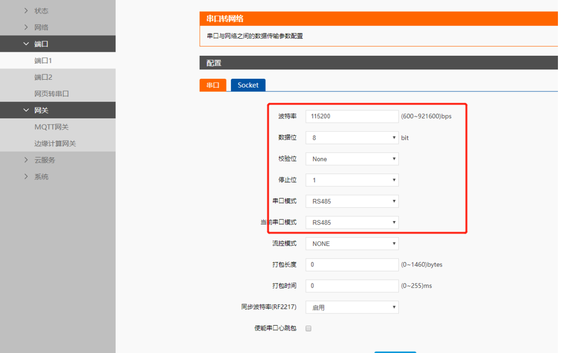Open the 流控模式 dropdown showing NONE
The width and height of the screenshot is (578, 353).
click(x=352, y=243)
